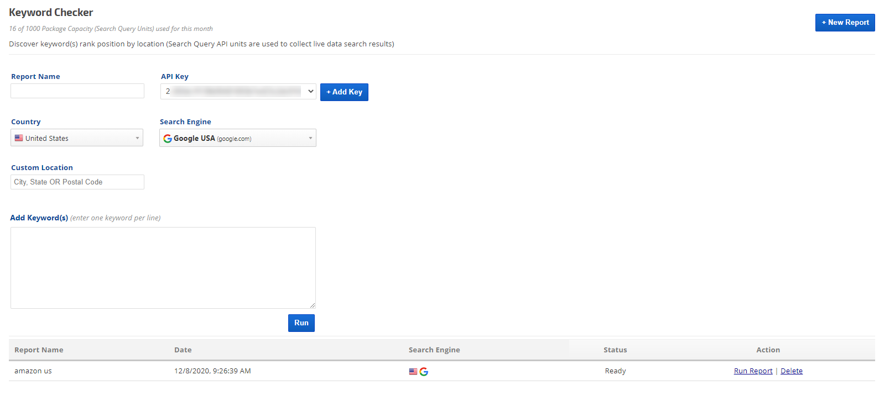879x396 pixels.
Task: Click the US flag icon in amazon us row
Action: [x=413, y=372]
